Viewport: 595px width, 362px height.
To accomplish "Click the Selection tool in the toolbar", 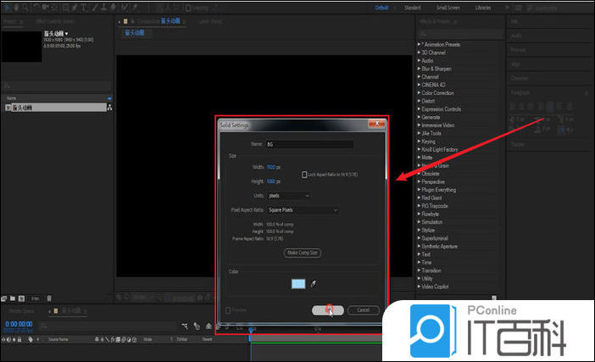I will [6, 7].
